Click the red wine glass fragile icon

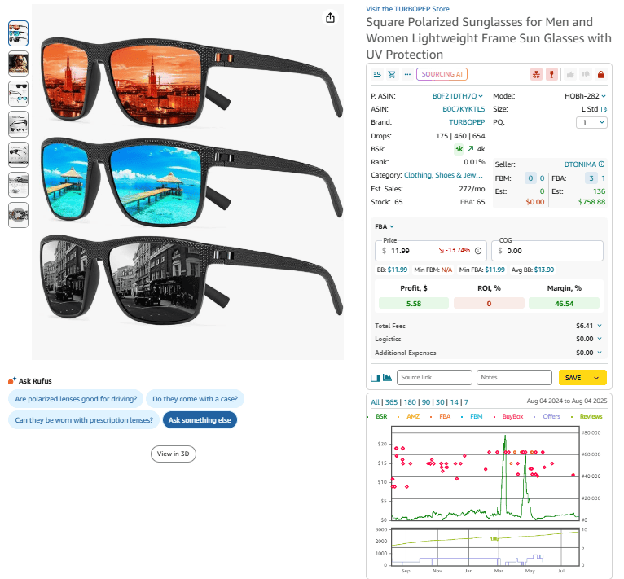[551, 74]
